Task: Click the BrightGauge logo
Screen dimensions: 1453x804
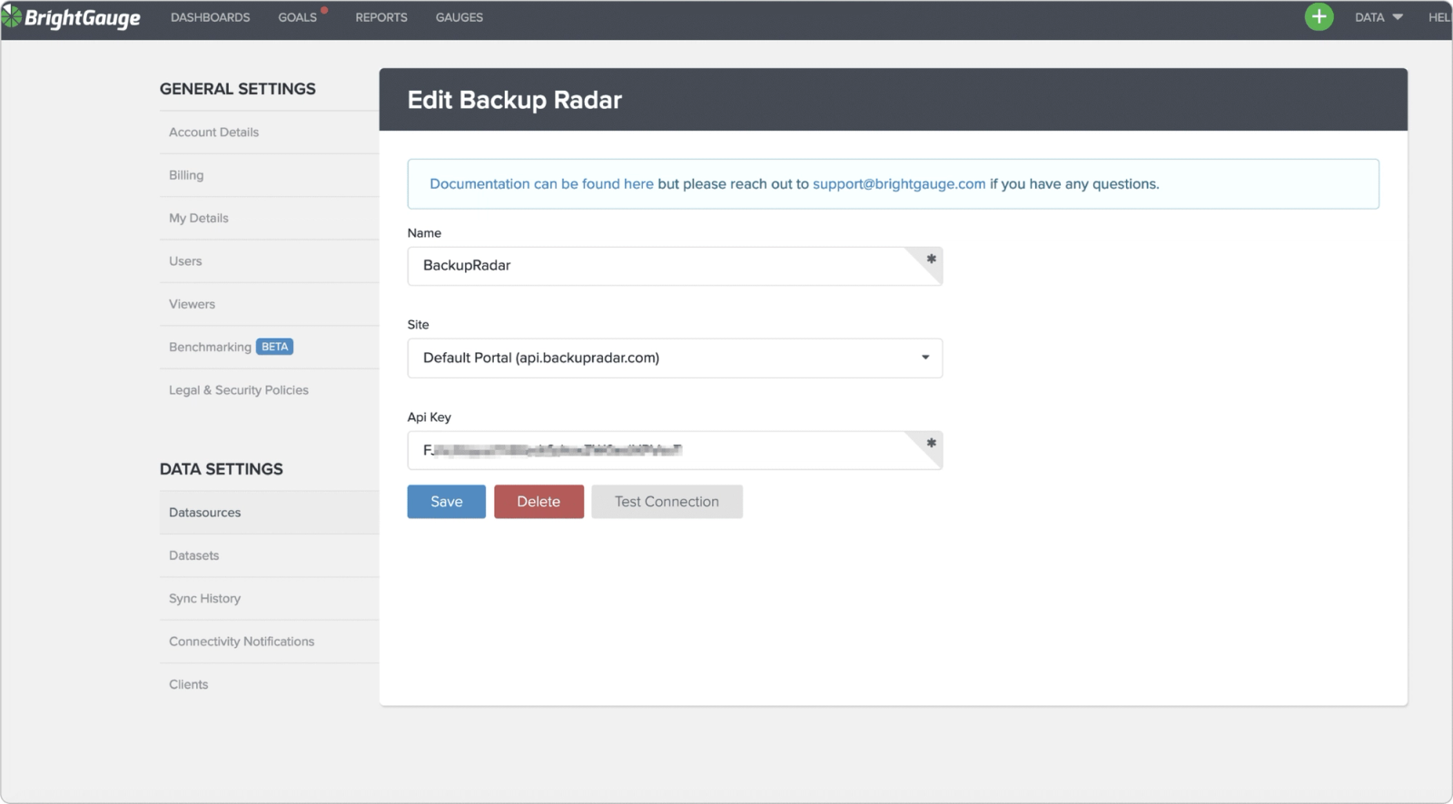Action: coord(72,17)
